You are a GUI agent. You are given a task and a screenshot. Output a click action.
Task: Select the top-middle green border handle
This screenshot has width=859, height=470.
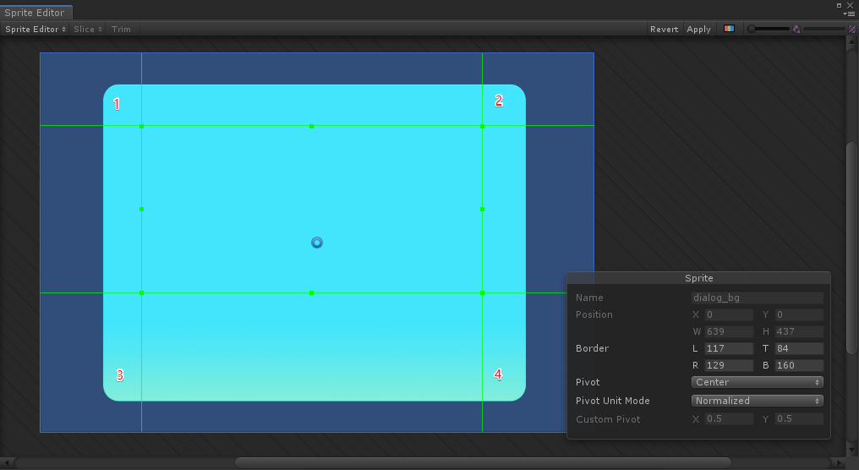312,126
